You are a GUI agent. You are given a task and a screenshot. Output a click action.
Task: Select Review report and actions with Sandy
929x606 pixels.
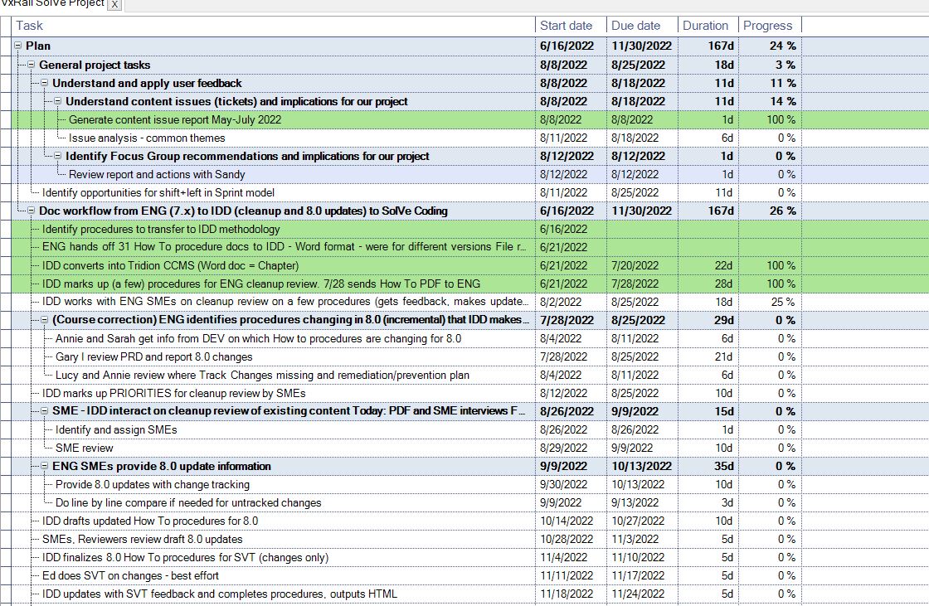pyautogui.click(x=157, y=174)
